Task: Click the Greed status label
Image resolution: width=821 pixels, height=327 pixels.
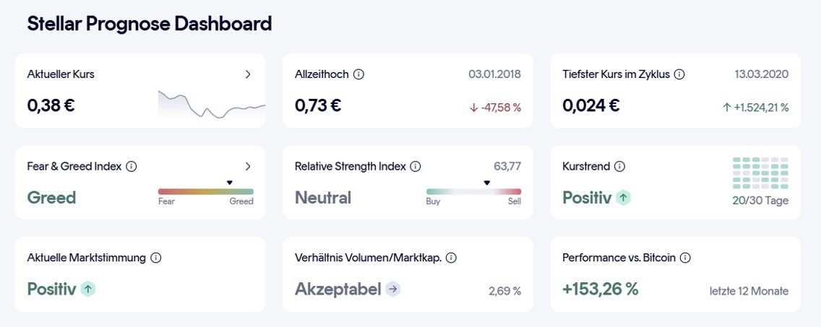Action: [x=51, y=198]
